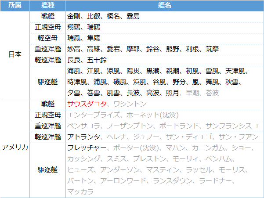Click the ship name 翔鶴
Image resolution: width=264 pixels, height=198 pixels.
74,27
